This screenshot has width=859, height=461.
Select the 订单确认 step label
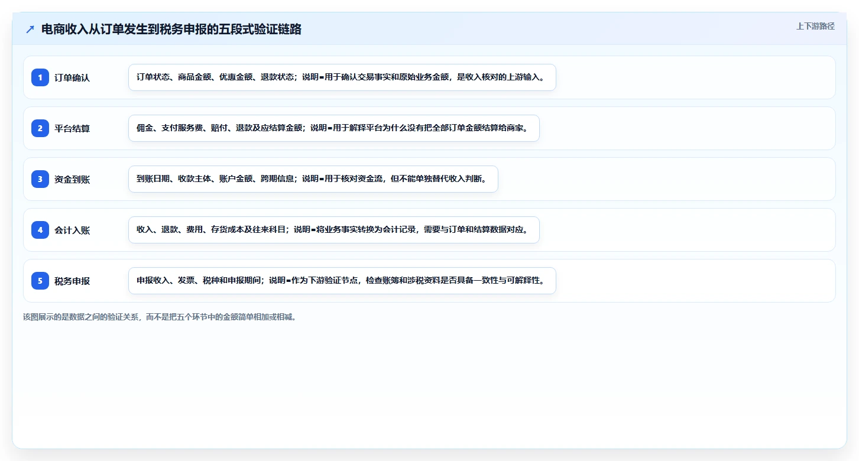[x=72, y=77]
